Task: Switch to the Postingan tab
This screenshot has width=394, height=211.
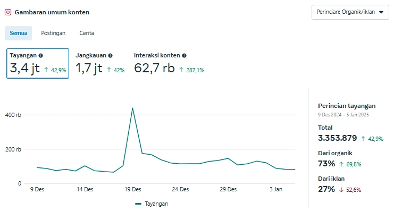Action: (x=53, y=33)
